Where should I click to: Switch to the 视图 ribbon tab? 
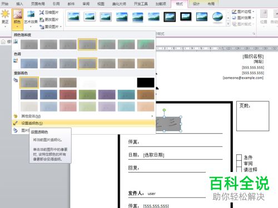tap(101, 3)
